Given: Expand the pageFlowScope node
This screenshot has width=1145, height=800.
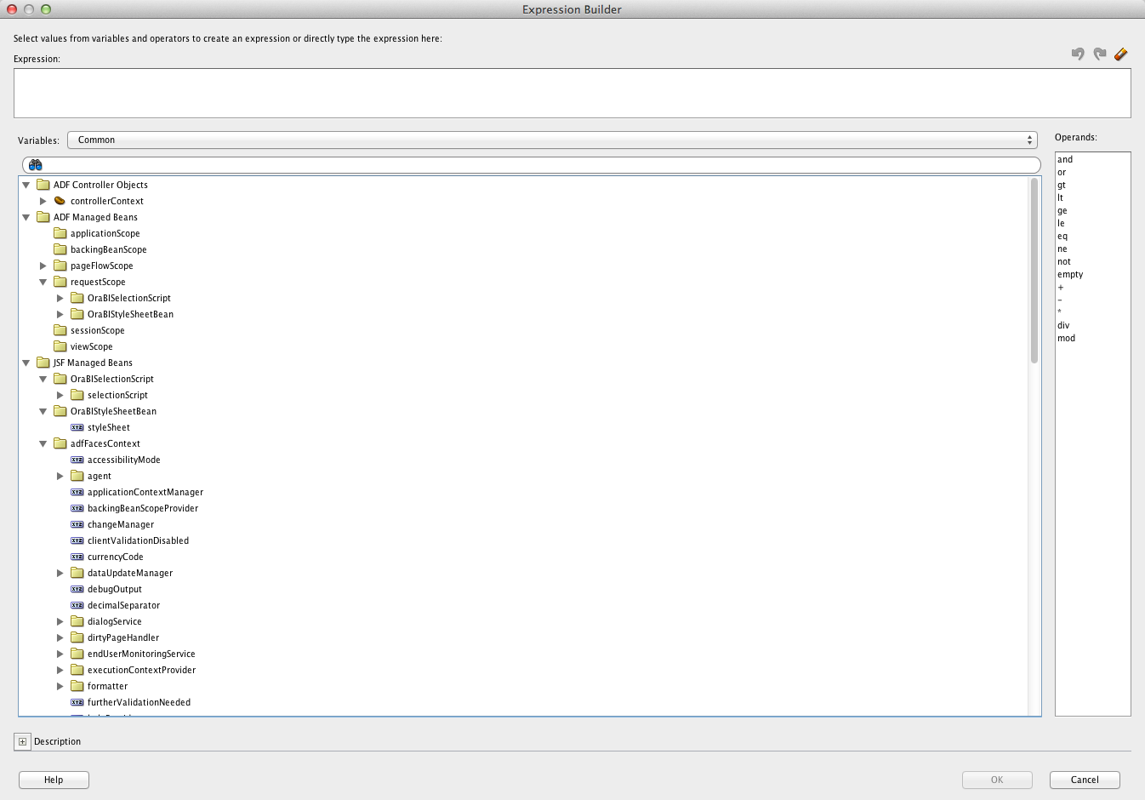Looking at the screenshot, I should (x=43, y=266).
